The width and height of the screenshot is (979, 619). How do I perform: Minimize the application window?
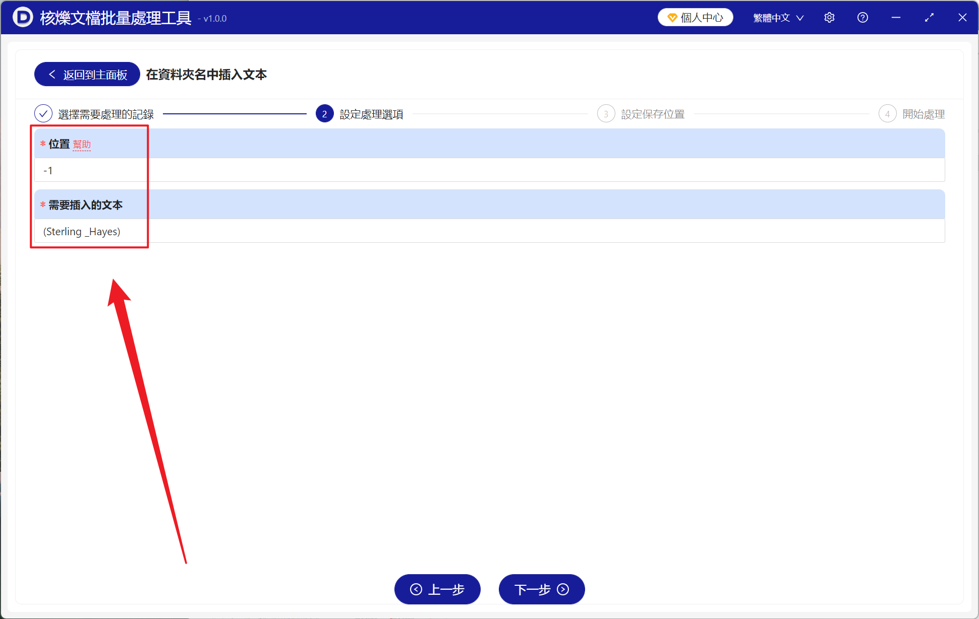pos(896,18)
